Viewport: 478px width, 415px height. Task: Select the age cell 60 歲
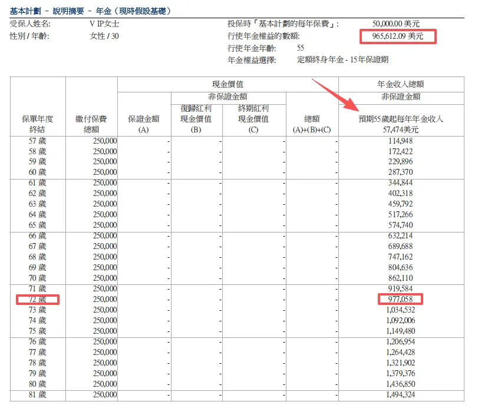[38, 172]
